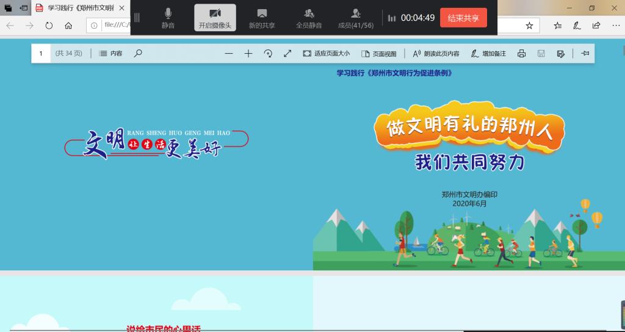Click the PDF search magnifier icon
The height and width of the screenshot is (332, 625).
(138, 54)
